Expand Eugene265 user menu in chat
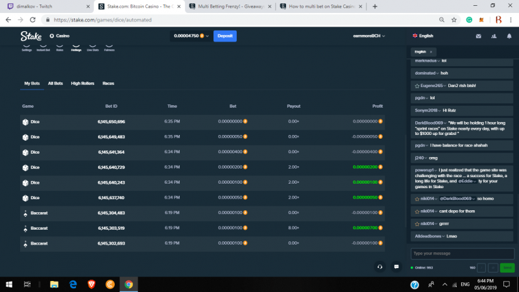This screenshot has height=292, width=519. (x=445, y=86)
